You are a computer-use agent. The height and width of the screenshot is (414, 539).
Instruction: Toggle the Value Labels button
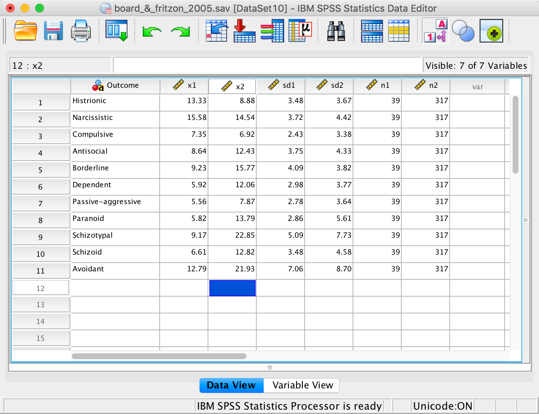[x=436, y=31]
